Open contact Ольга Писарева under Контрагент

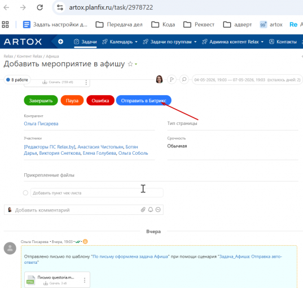[41, 124]
